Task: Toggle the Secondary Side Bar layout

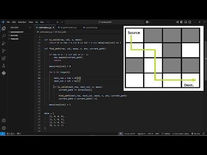Action: [x=190, y=22]
